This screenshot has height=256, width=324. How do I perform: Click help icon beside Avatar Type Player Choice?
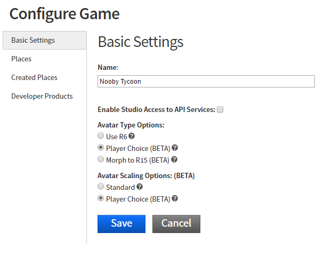coord(175,148)
